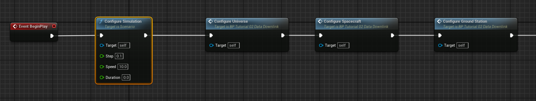Screen dimensions: 536x101
Task: Click the Speed value field showing 10.0
Action: click(123, 67)
